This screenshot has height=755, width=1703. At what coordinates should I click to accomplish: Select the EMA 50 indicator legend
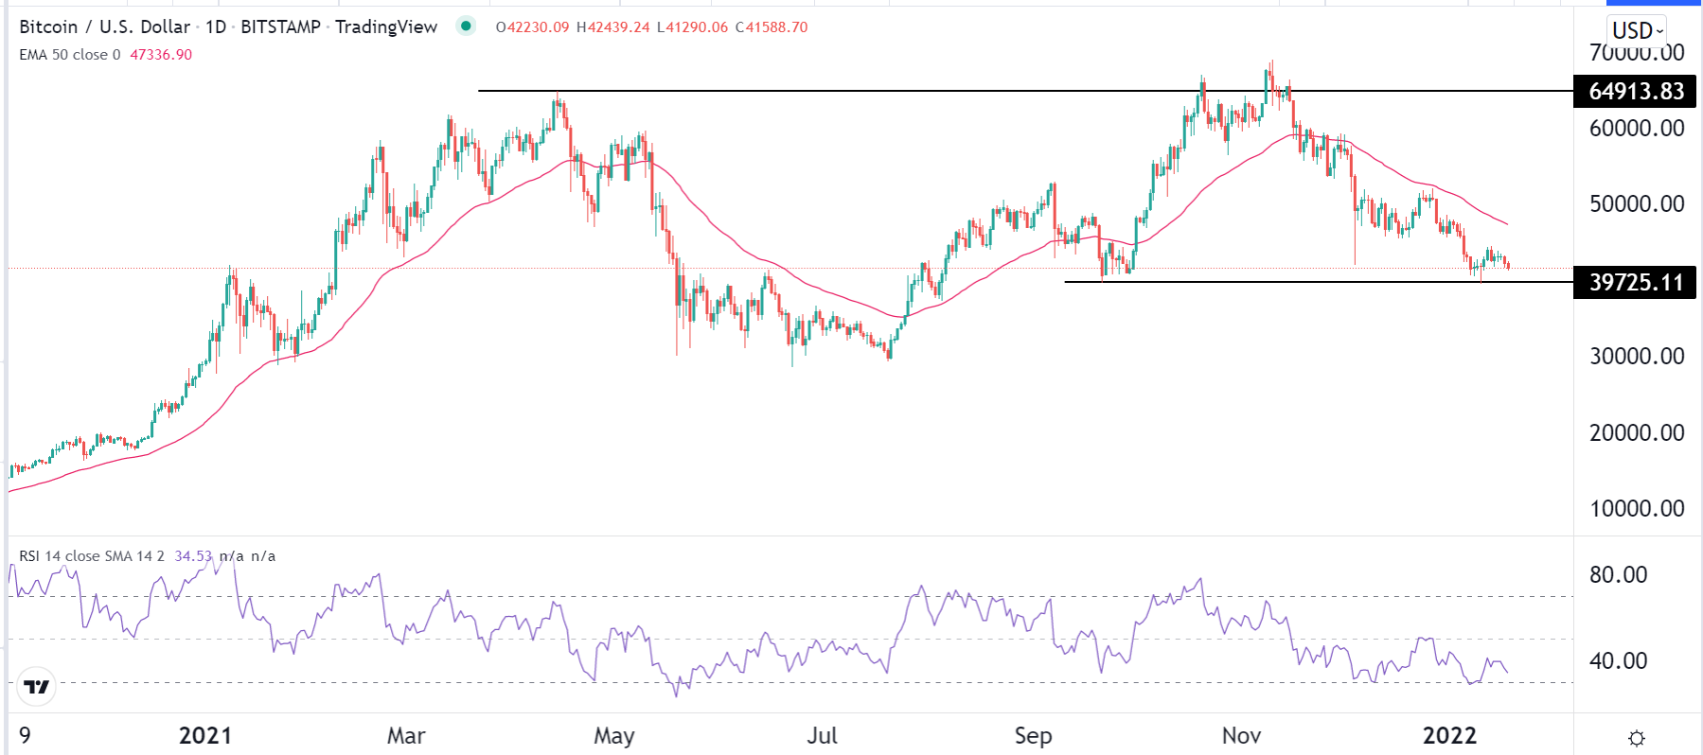(x=70, y=55)
